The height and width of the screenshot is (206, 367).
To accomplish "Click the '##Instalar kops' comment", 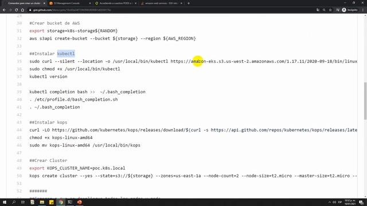I will click(48, 122).
